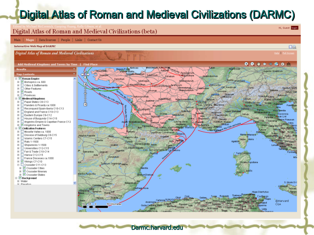Click the login button
This screenshot has height=235, width=314.
click(294, 28)
